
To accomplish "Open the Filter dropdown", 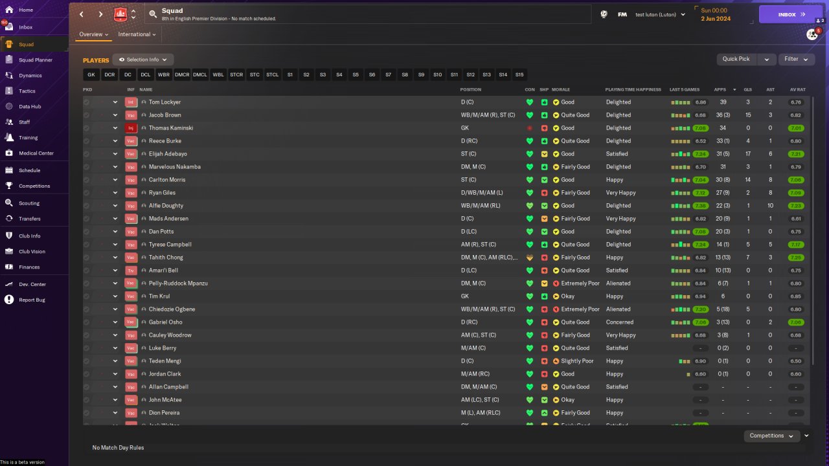I will click(x=796, y=60).
